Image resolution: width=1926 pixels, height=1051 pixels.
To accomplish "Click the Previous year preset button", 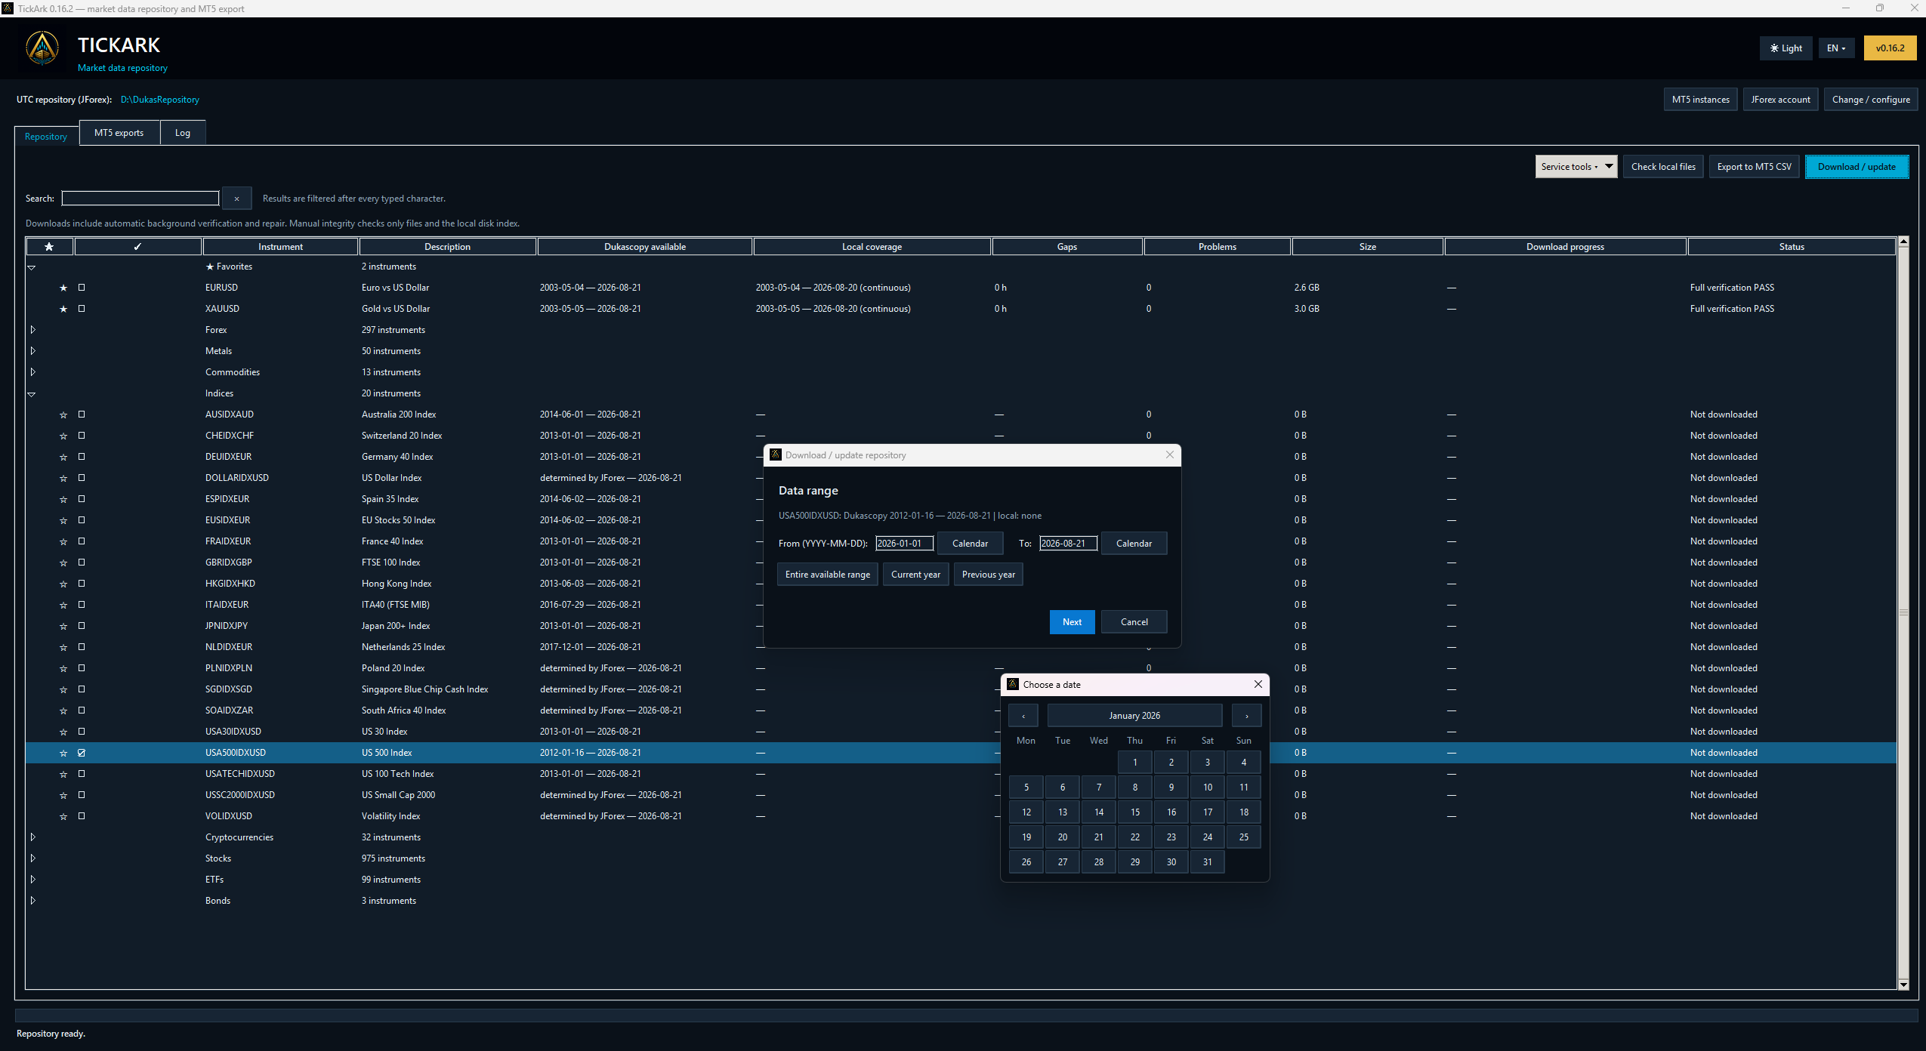I will coord(988,575).
